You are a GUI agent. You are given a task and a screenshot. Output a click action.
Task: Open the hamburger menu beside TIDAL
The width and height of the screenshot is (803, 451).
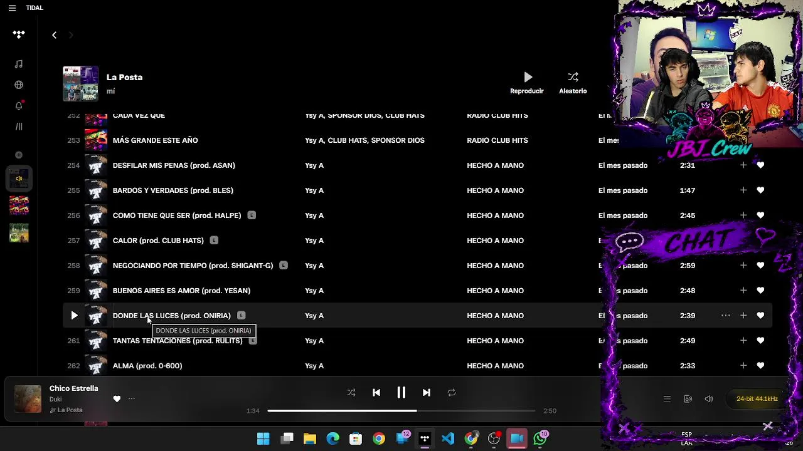(12, 8)
